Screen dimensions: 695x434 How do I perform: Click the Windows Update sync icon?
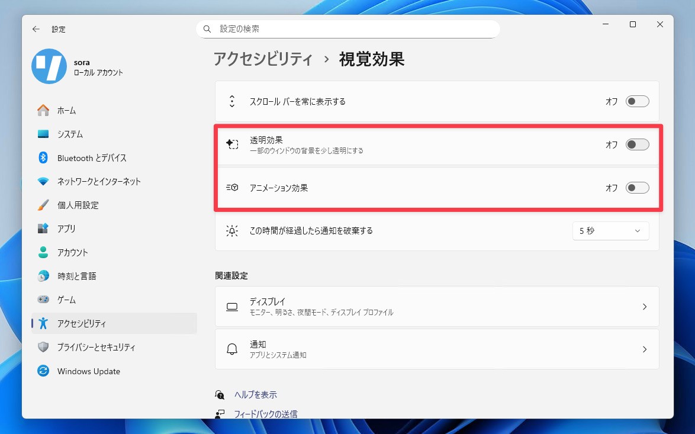[43, 371]
